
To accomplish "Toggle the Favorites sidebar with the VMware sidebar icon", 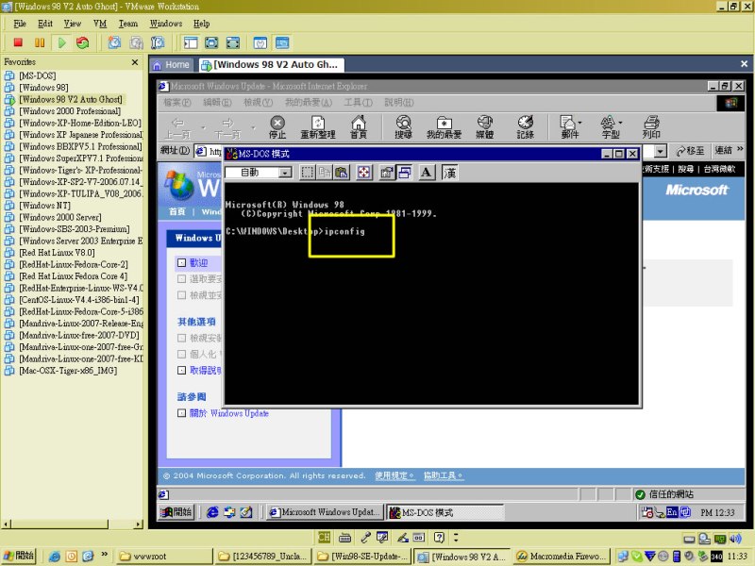I will [191, 42].
